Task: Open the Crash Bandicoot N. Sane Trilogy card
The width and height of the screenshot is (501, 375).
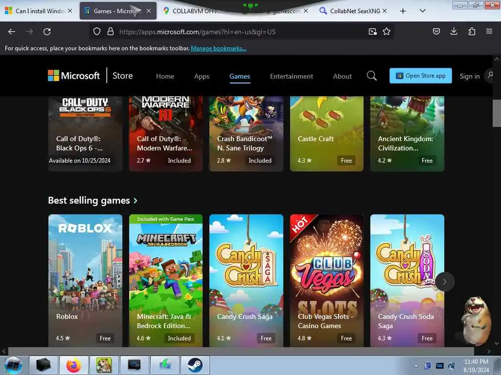Action: [x=247, y=134]
